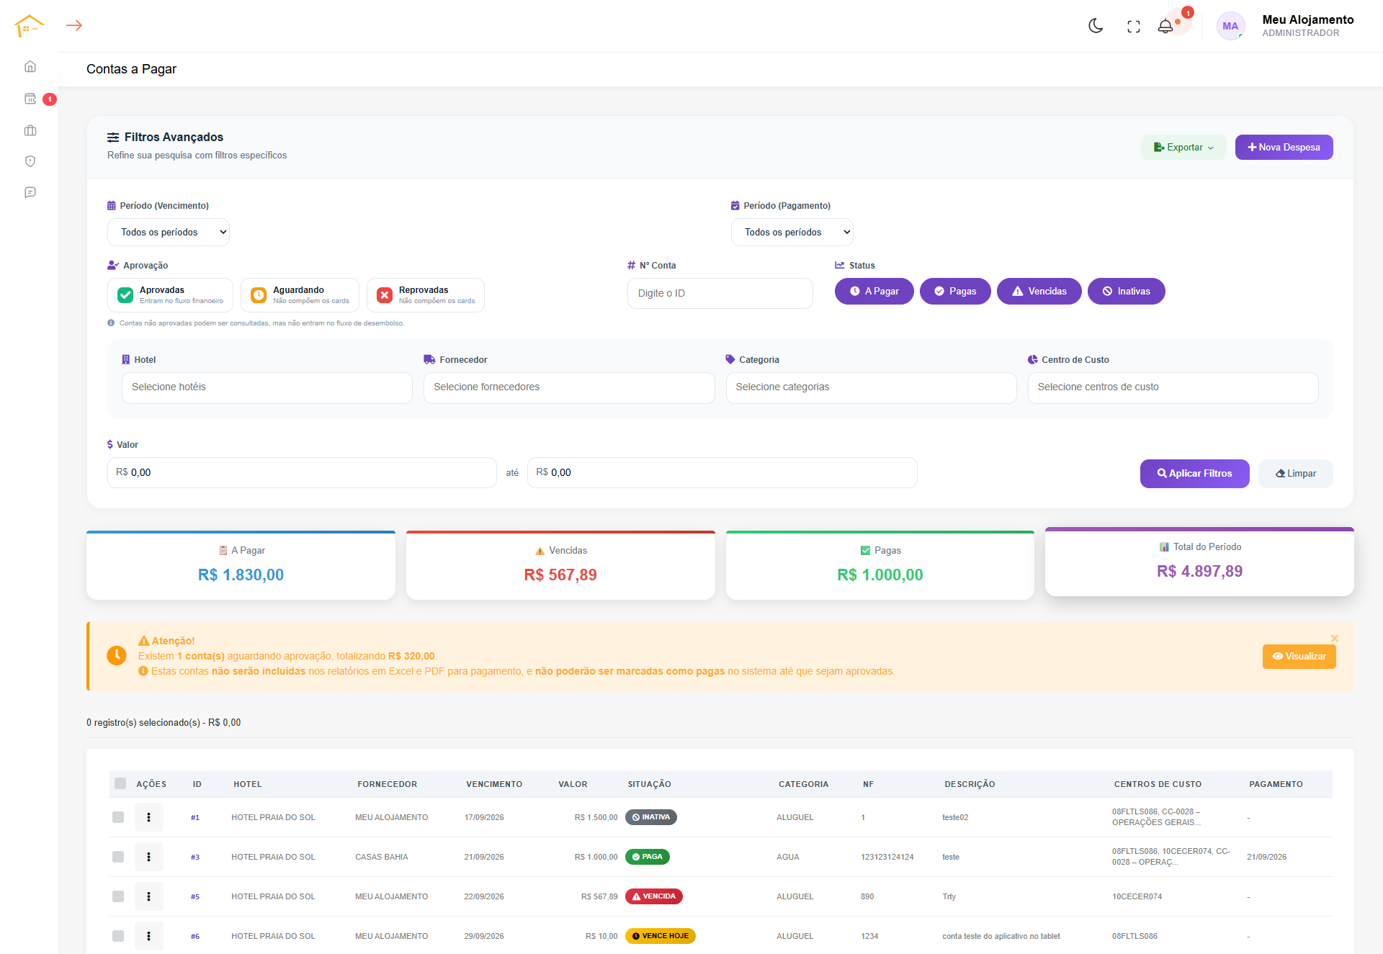Screen dimensions: 1383x954
Task: Select the checkbox for row #1
Action: click(x=118, y=817)
